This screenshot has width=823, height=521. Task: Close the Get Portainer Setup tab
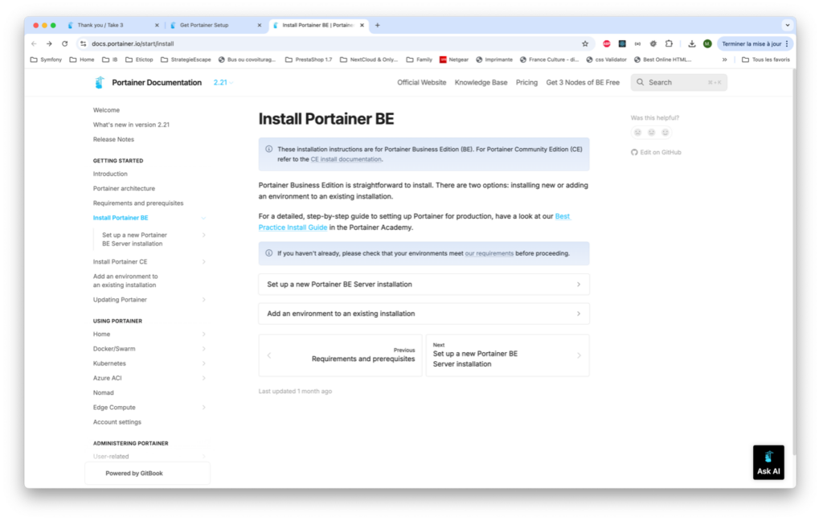coord(260,25)
